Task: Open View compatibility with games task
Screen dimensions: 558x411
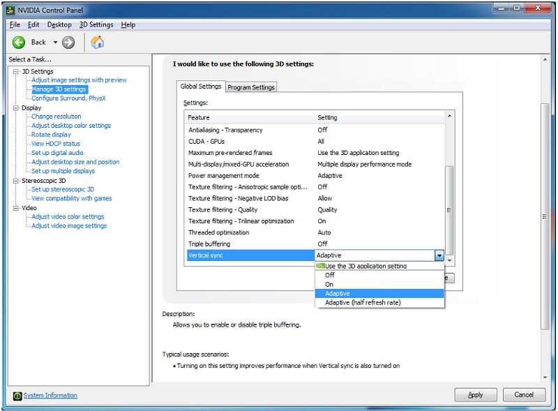Action: (72, 198)
